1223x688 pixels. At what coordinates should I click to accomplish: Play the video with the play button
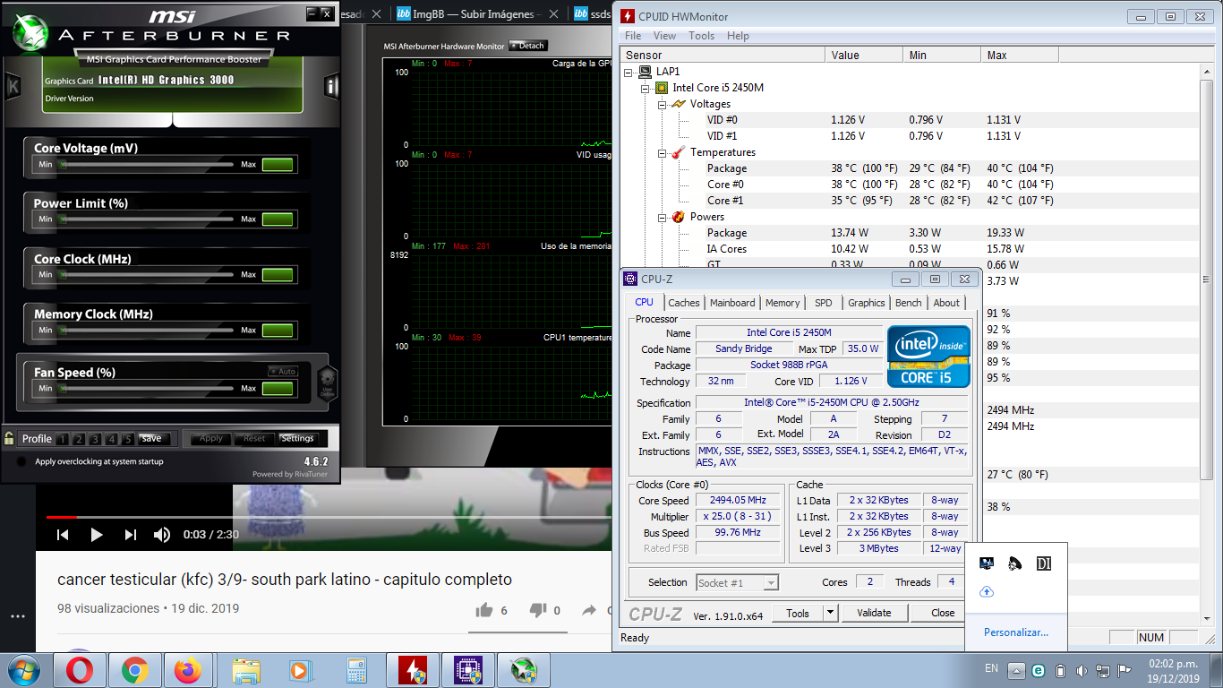point(97,535)
